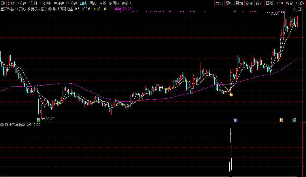The image size is (306, 177).
Task: Open F10 company info
Action: tap(280, 3)
